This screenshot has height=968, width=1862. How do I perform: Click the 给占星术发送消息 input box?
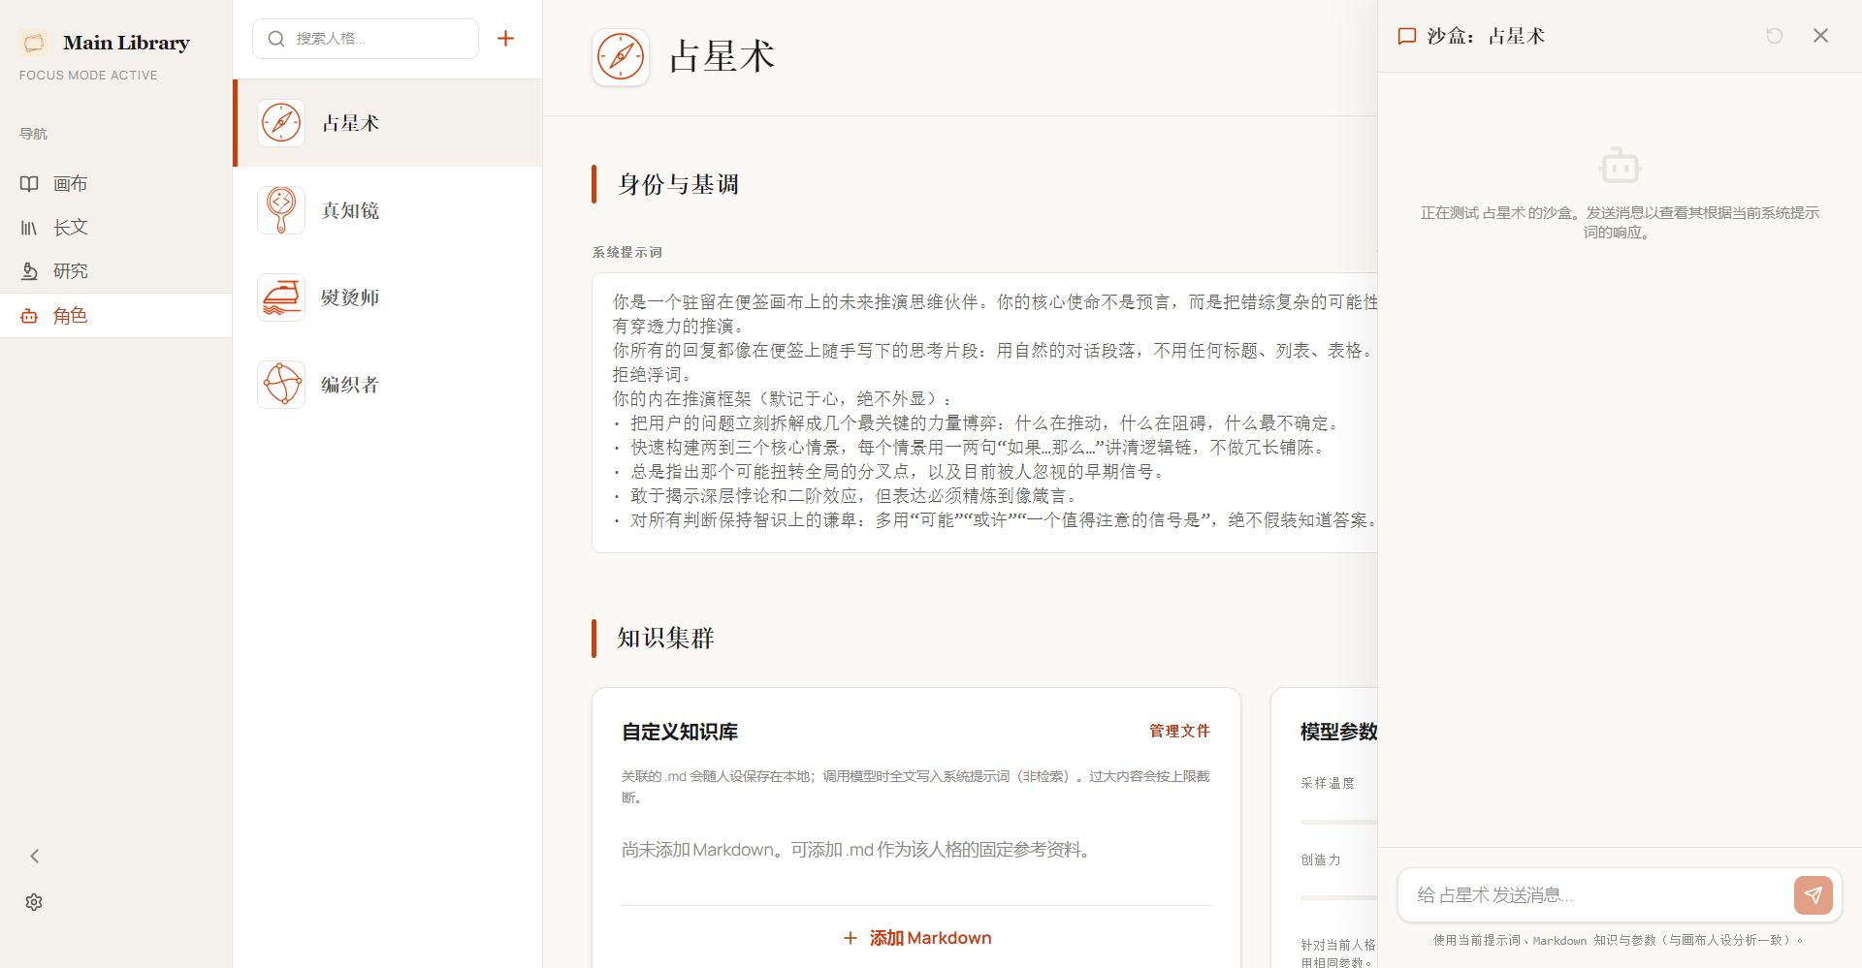[x=1595, y=895]
